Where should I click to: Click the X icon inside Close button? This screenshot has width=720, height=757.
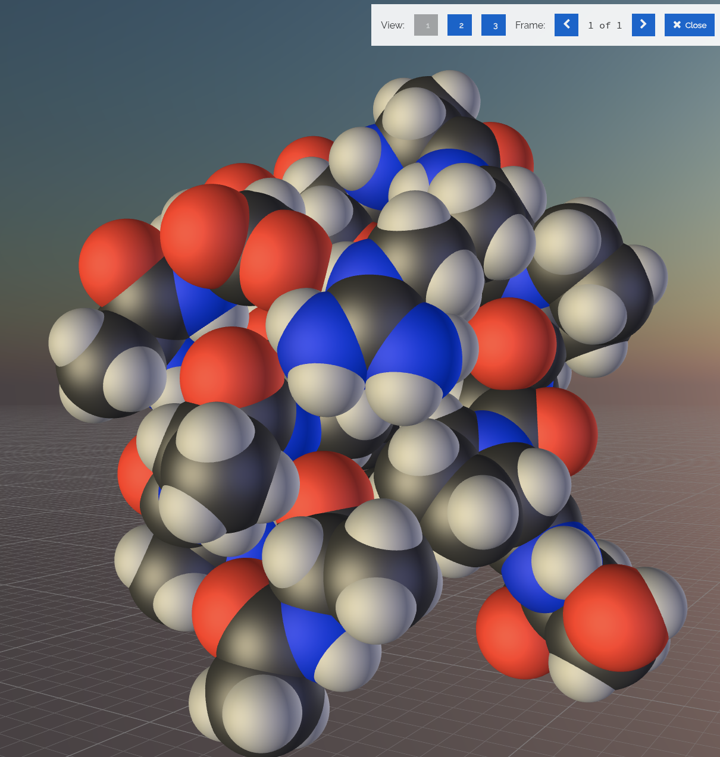pyautogui.click(x=677, y=25)
